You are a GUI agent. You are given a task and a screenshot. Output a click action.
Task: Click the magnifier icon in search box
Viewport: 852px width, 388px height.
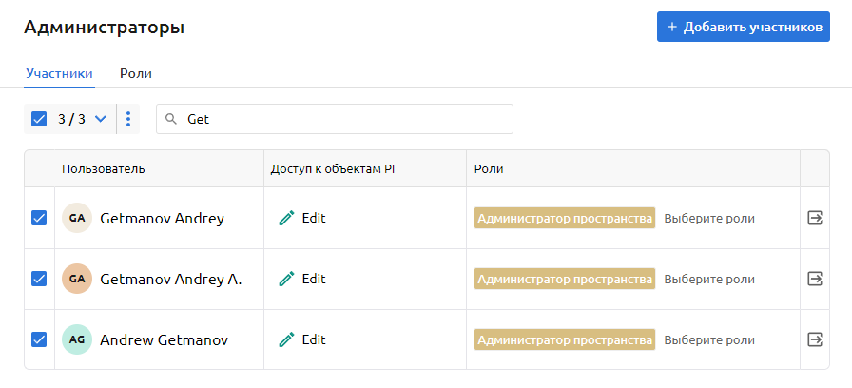[171, 119]
